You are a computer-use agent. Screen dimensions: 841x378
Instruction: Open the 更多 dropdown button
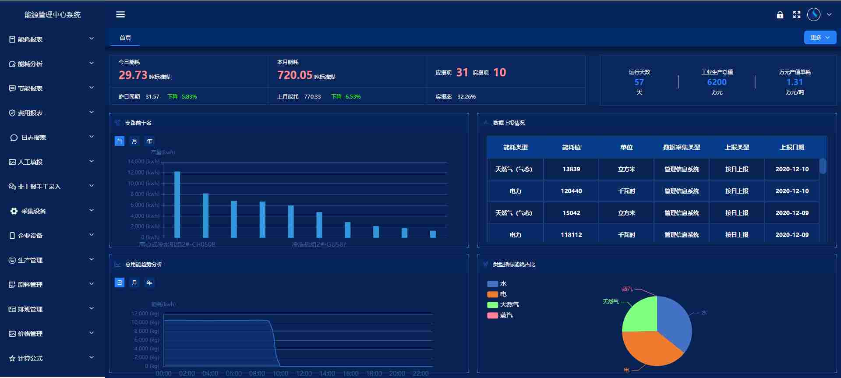(x=820, y=38)
